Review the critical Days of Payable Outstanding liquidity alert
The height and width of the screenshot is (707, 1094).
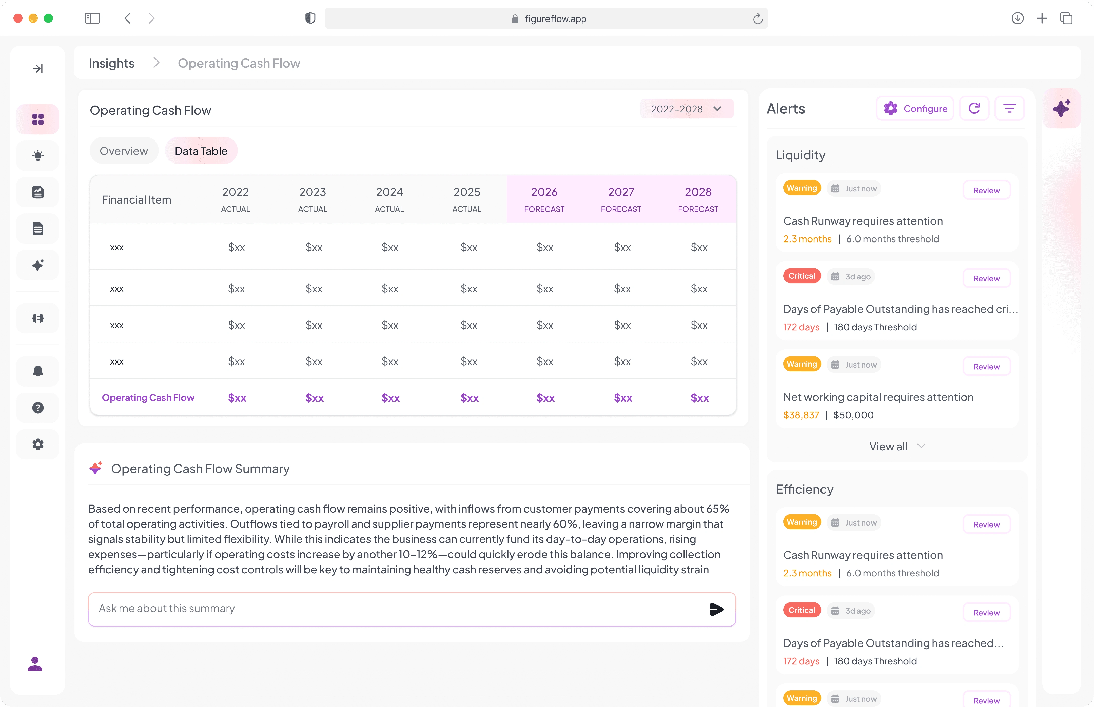point(986,279)
